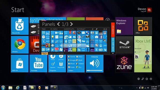Open the Images folder link
Viewport: 160px width, 90px height.
[x=72, y=60]
